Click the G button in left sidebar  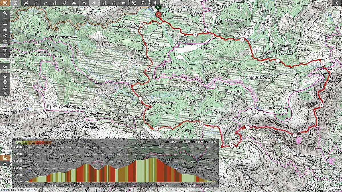click(x=5, y=66)
